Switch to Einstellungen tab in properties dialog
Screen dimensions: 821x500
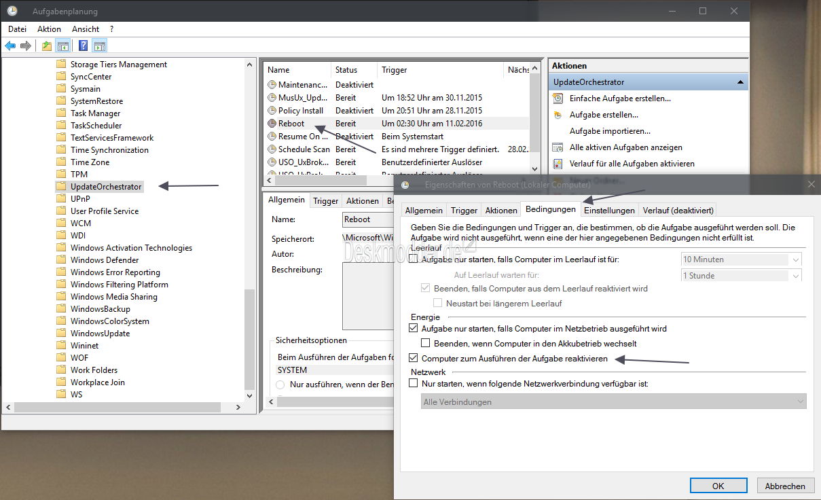(609, 211)
